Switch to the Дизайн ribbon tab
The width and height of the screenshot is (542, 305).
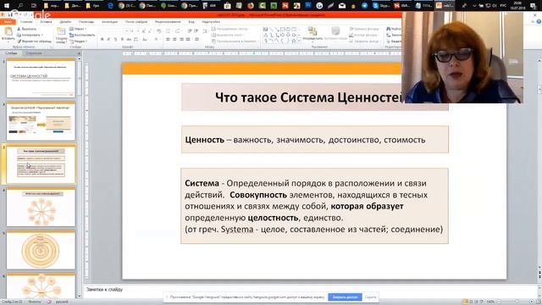[x=65, y=22]
